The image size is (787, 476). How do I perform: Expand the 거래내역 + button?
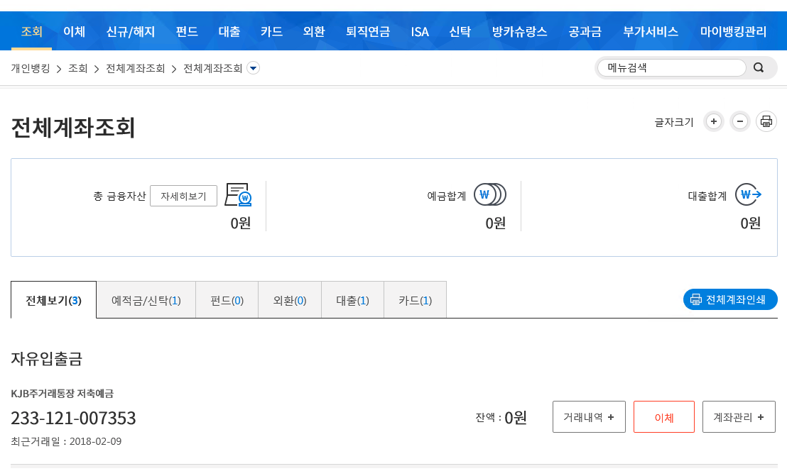(x=589, y=417)
